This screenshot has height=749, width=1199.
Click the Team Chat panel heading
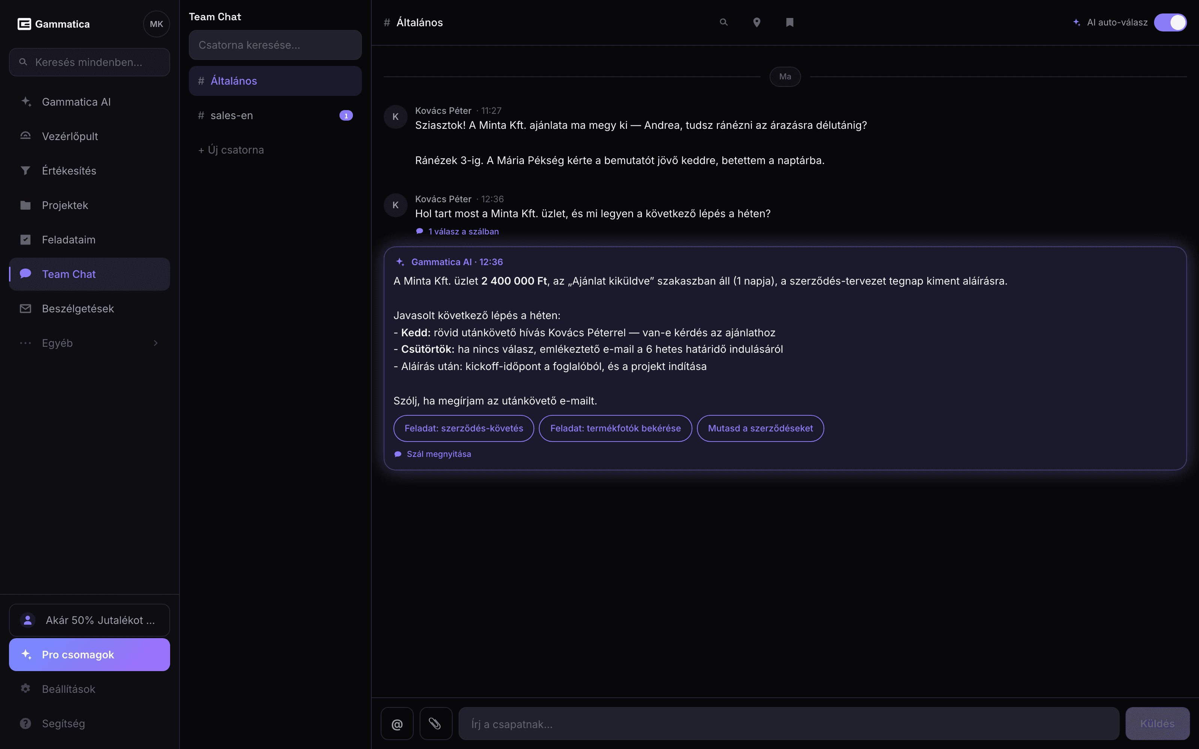coord(215,17)
